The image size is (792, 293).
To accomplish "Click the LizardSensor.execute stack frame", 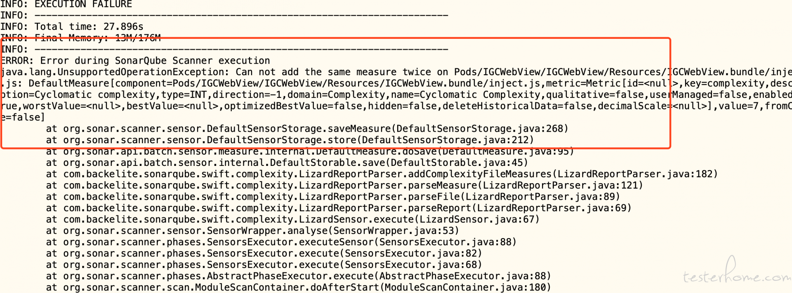I will [x=292, y=220].
